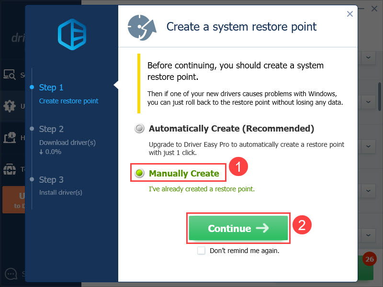Screen dimensions: 383x287
Task: Open the Tools toolbox icon in background sidebar
Action: pyautogui.click(x=10, y=169)
